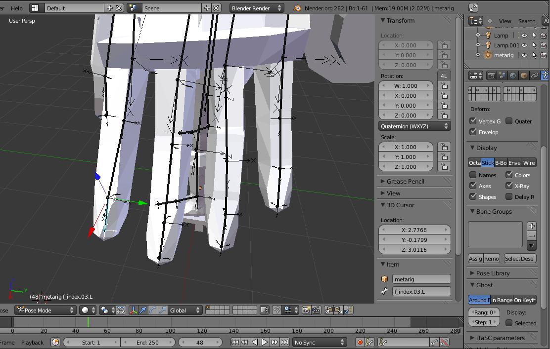Click the OpenGL animation clapperboard icon
Screen dimensions: 550x349
click(316, 310)
